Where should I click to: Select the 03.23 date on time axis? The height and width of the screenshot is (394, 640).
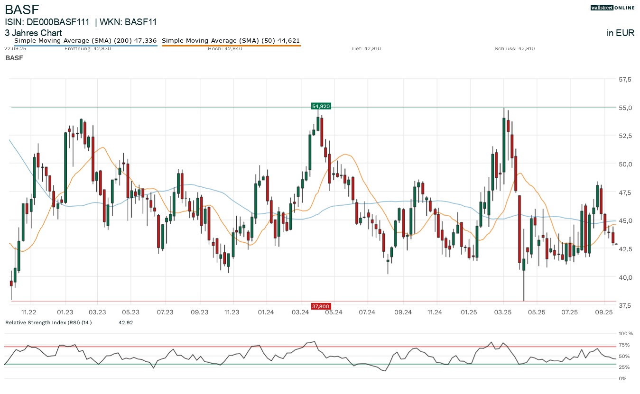pyautogui.click(x=97, y=312)
